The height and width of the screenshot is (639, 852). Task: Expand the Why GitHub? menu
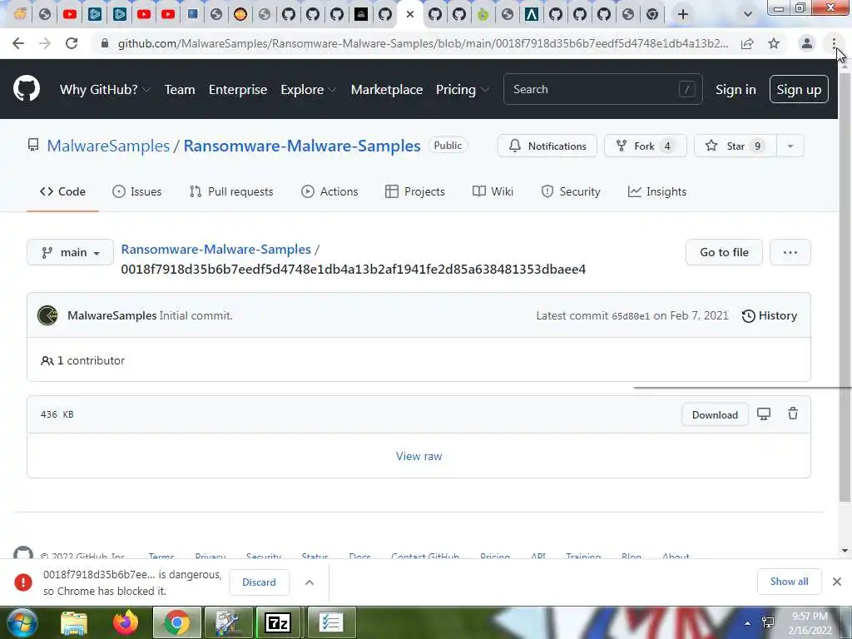point(105,90)
